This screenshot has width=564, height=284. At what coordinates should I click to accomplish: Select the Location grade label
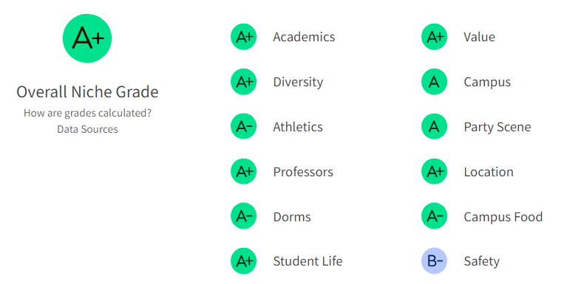(x=489, y=172)
